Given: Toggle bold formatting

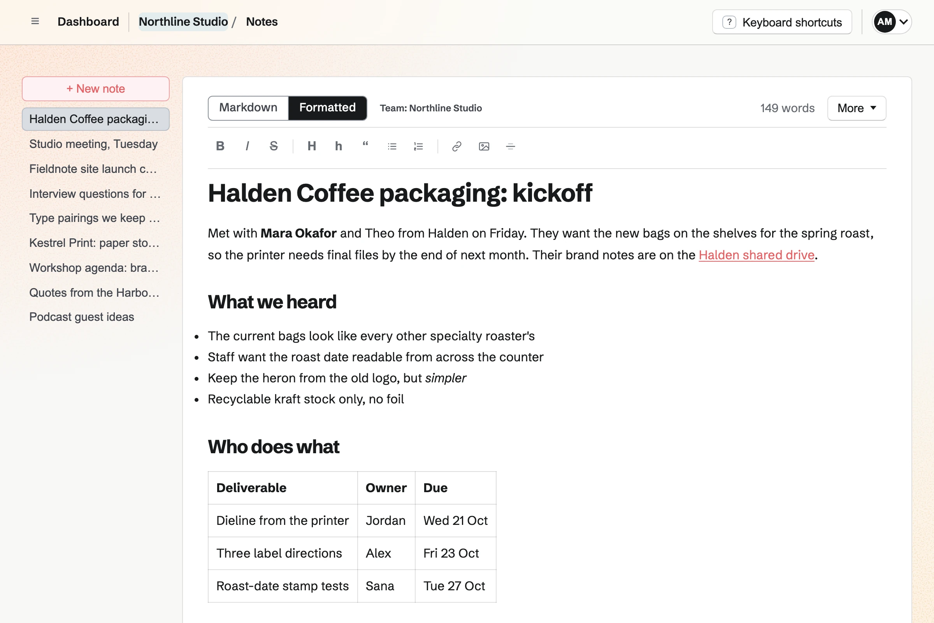Looking at the screenshot, I should pyautogui.click(x=220, y=146).
